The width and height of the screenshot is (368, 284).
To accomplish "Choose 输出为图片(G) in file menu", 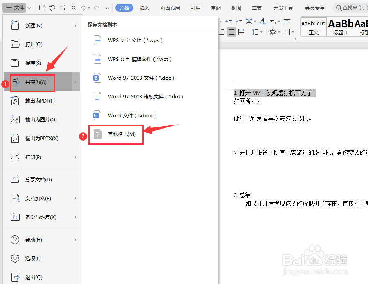I will pyautogui.click(x=43, y=120).
